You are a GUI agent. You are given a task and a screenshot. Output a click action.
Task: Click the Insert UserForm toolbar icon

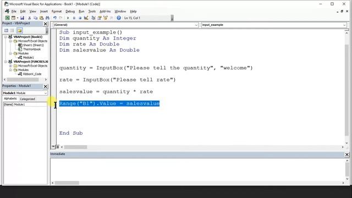pos(13,18)
